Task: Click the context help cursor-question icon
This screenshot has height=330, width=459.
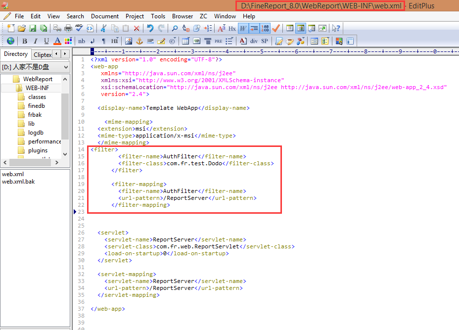Action: [336, 28]
